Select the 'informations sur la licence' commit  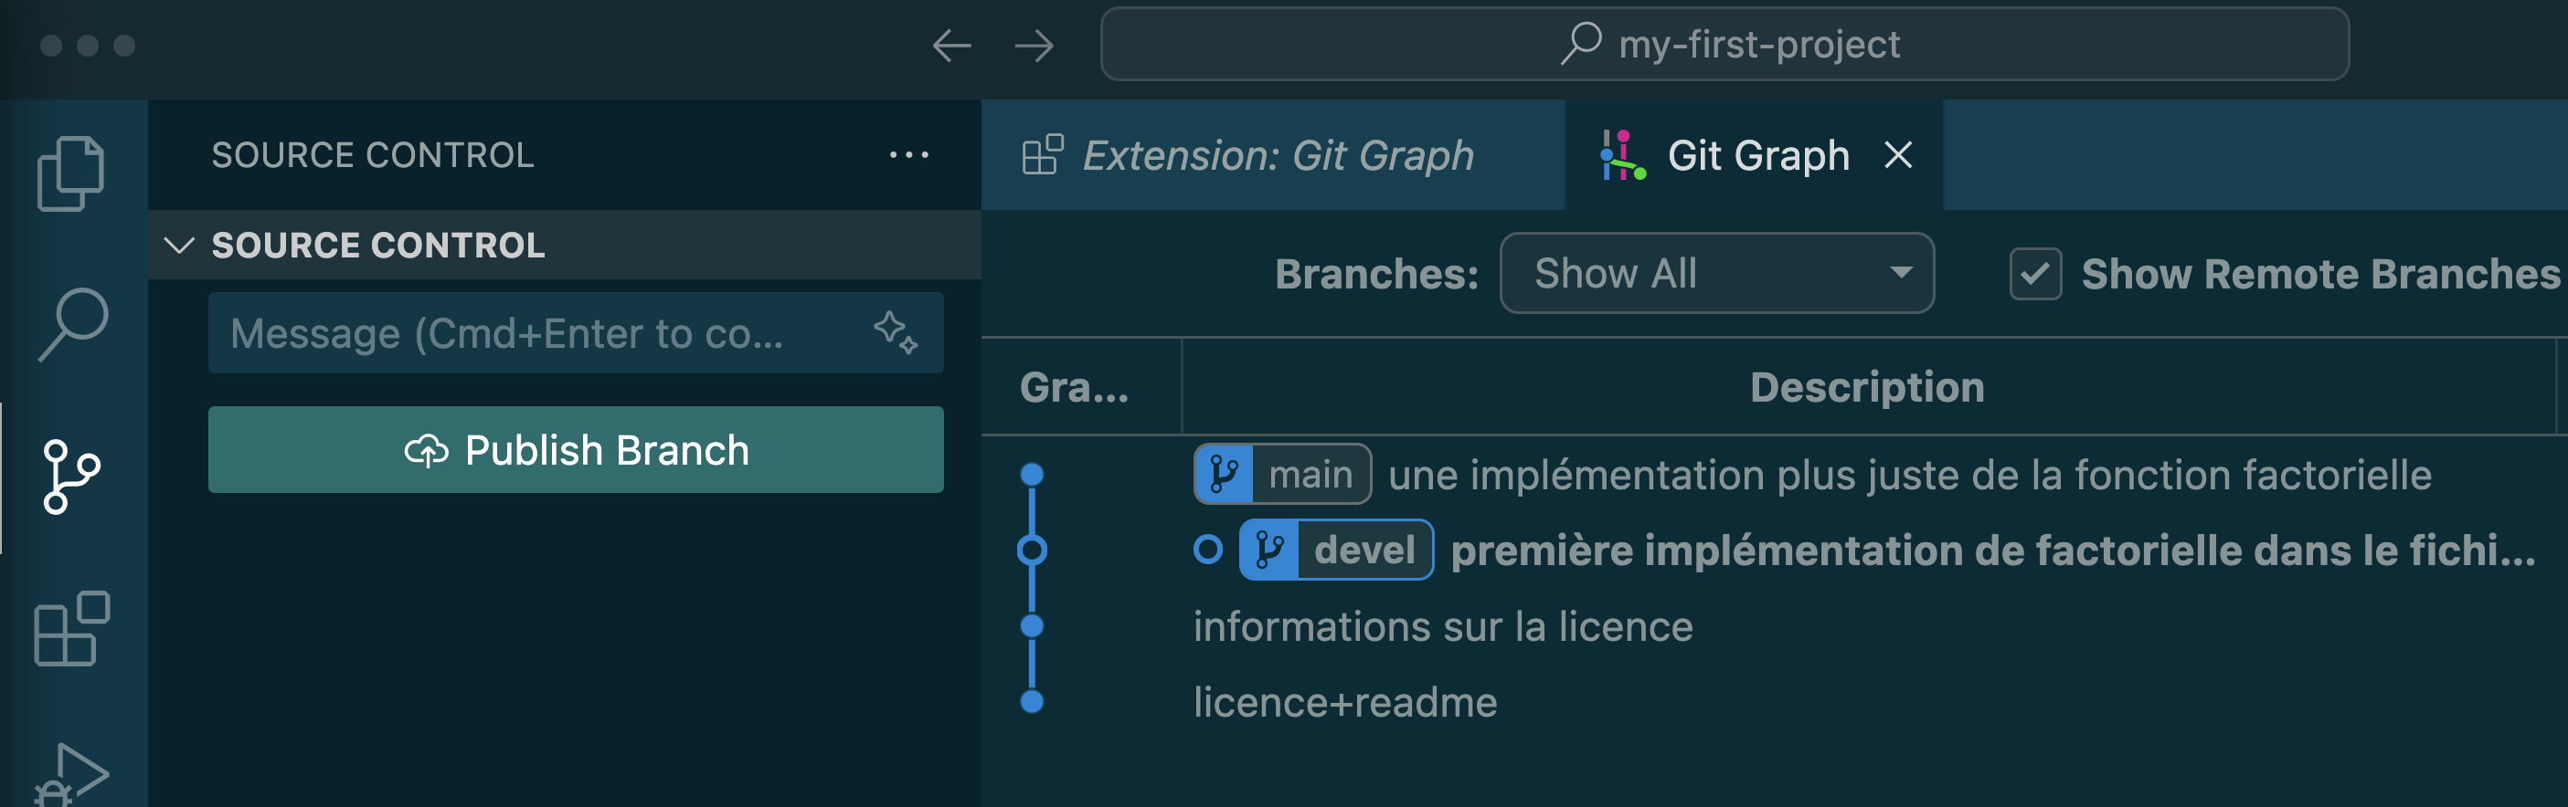coord(1442,626)
